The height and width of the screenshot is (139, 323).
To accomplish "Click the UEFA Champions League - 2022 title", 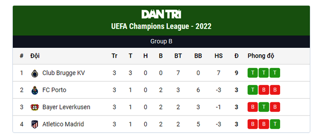I will click(x=161, y=27).
